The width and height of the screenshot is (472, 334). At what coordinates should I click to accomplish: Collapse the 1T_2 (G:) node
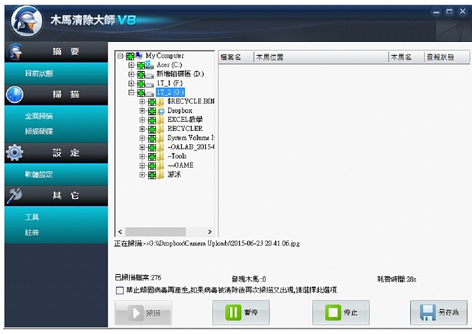pos(131,92)
